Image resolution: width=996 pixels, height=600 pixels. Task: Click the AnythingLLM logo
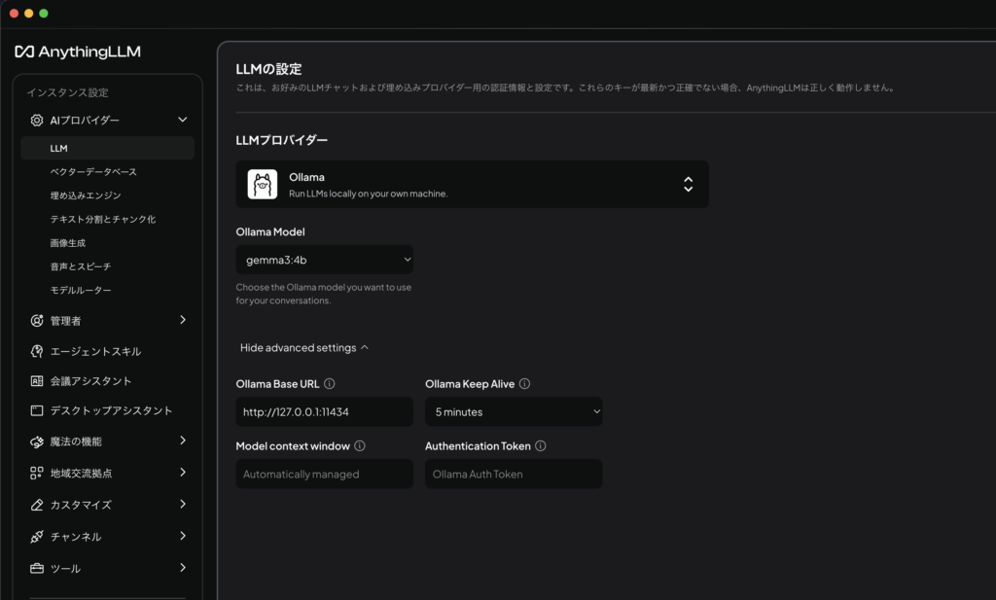point(78,52)
